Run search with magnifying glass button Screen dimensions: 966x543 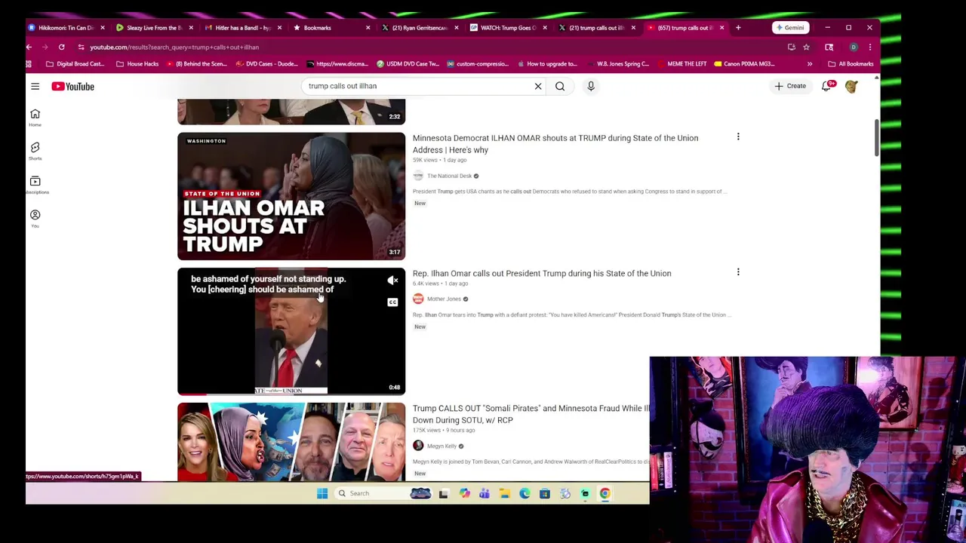pyautogui.click(x=560, y=86)
